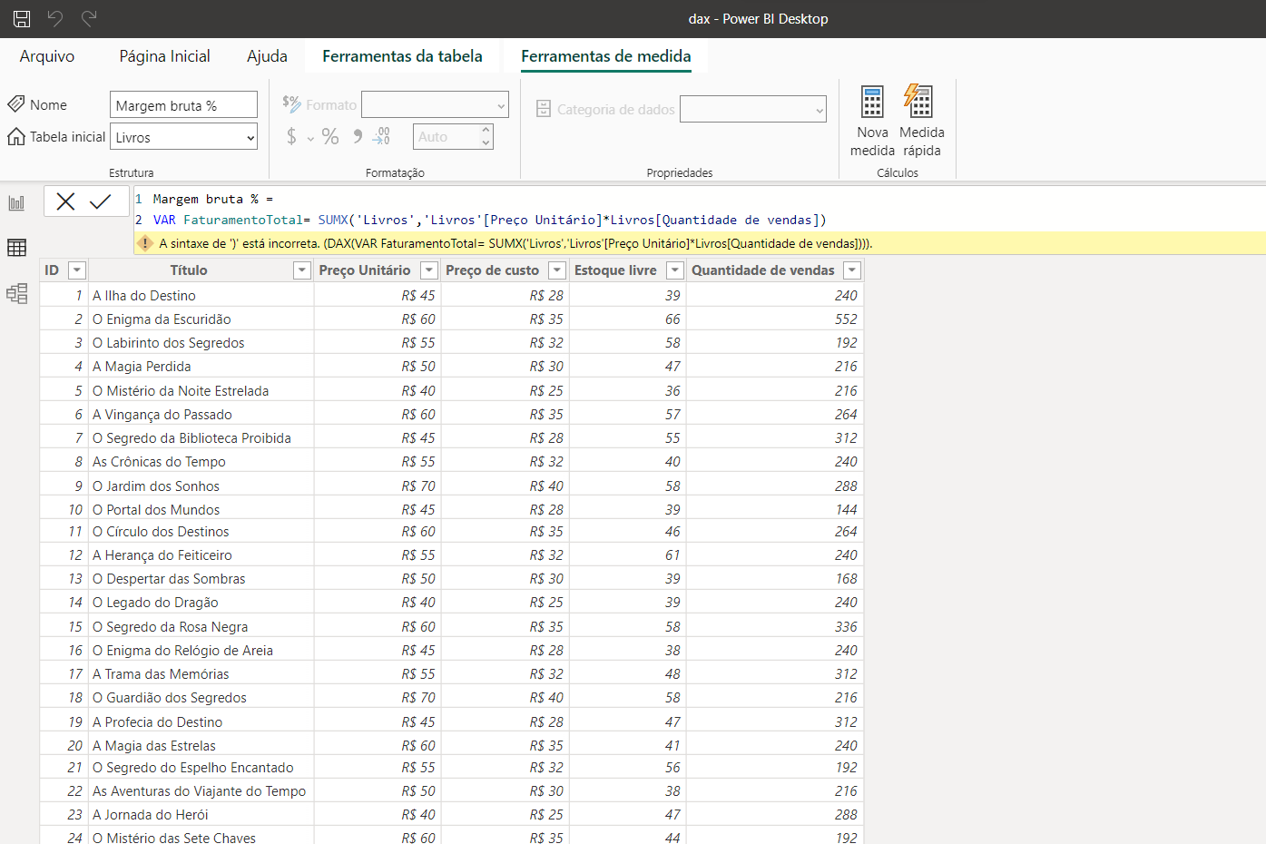Click the Título column header
The width and height of the screenshot is (1266, 844).
tap(189, 270)
